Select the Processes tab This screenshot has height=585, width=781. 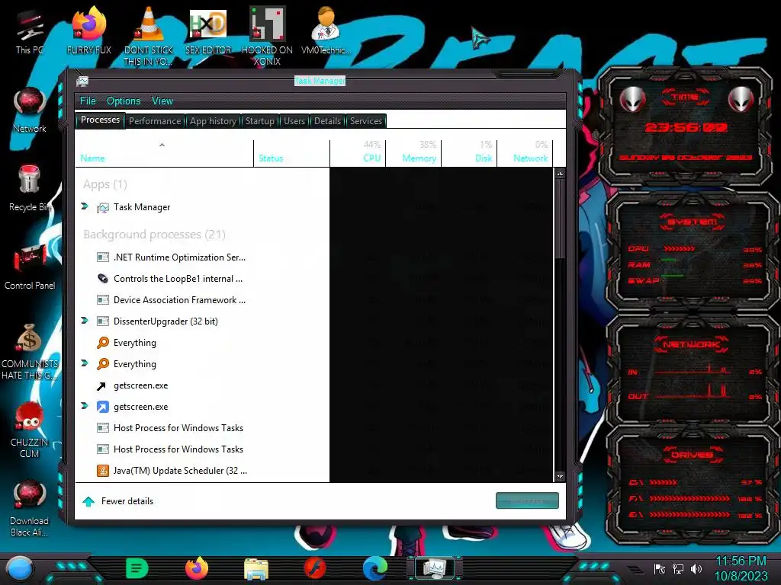(x=100, y=120)
